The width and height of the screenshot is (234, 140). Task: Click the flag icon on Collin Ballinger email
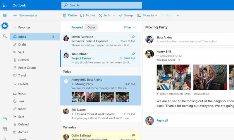point(133,135)
